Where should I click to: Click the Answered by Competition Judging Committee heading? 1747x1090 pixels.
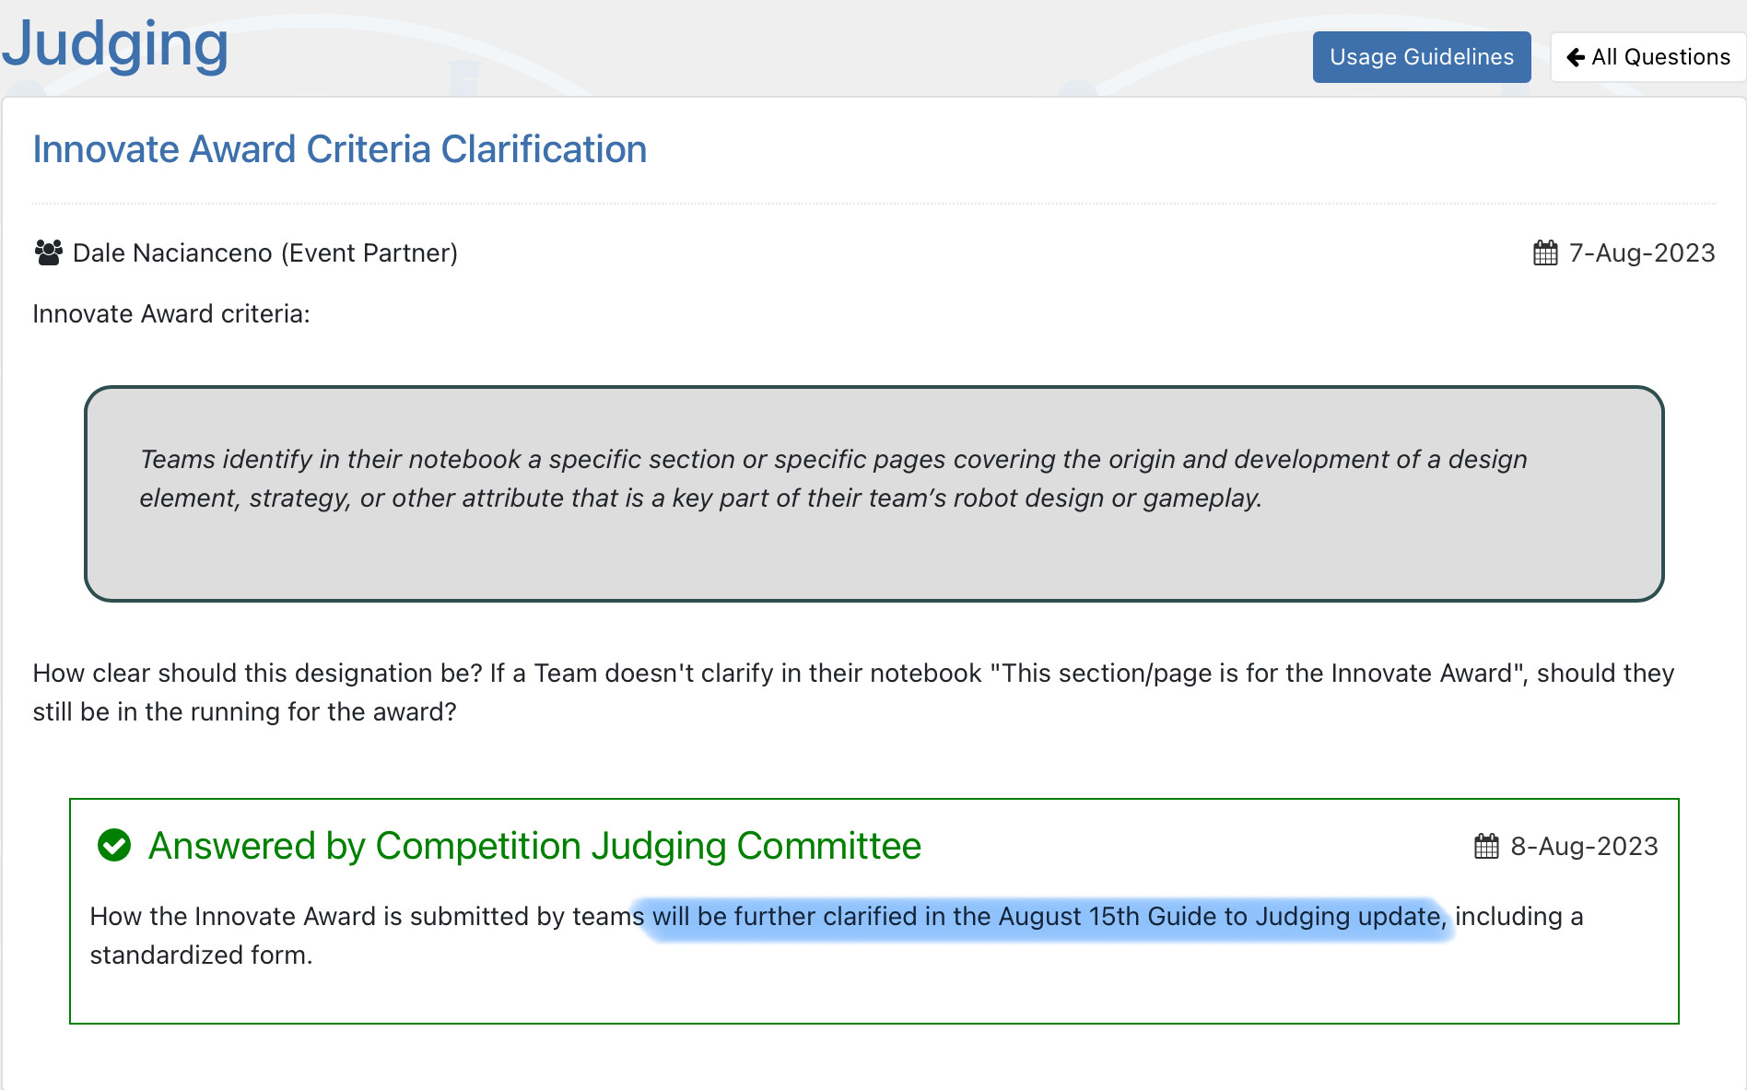[x=534, y=846]
